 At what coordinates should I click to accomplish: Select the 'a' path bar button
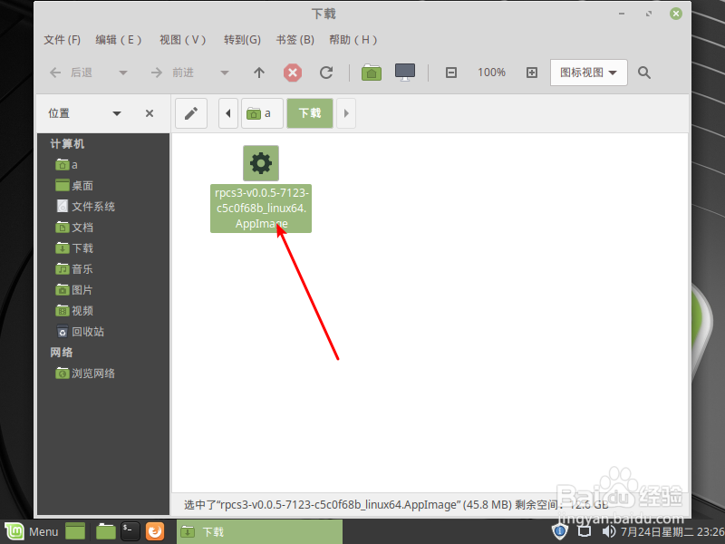point(262,113)
